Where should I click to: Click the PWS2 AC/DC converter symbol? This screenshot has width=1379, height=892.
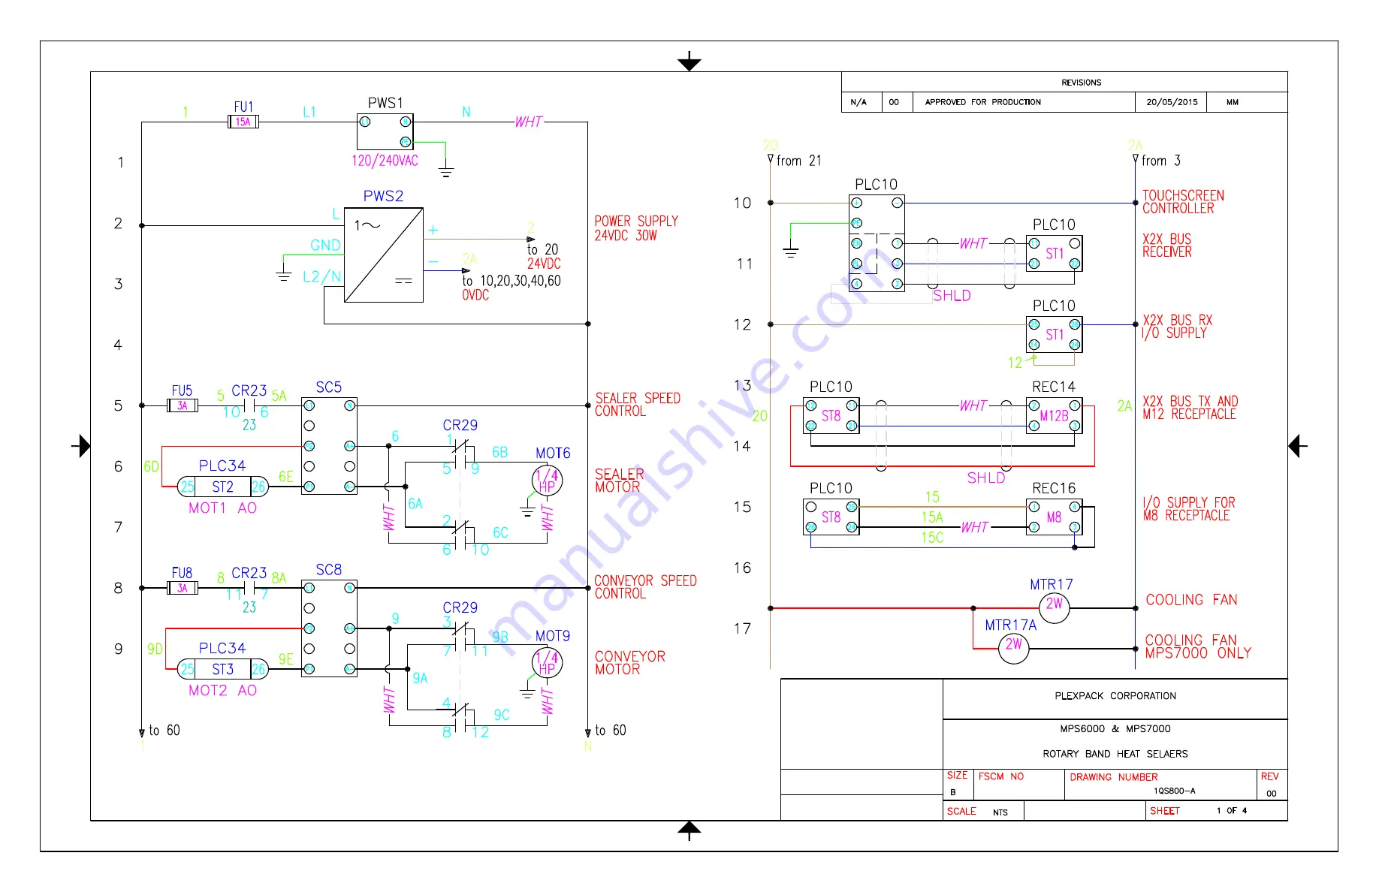(383, 255)
